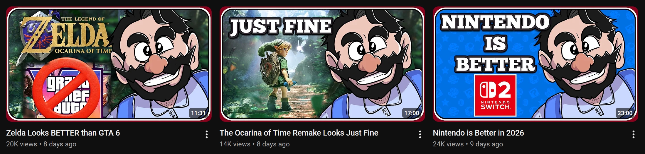The height and width of the screenshot is (154, 645).
Task: Open options menu for Zelda Looks BETTER video
Action: tap(207, 134)
